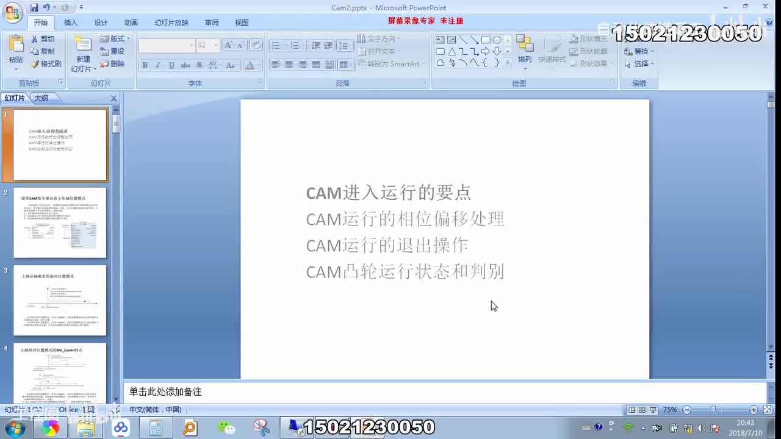The height and width of the screenshot is (439, 781).
Task: Apply text shadow S icon
Action: pos(200,65)
